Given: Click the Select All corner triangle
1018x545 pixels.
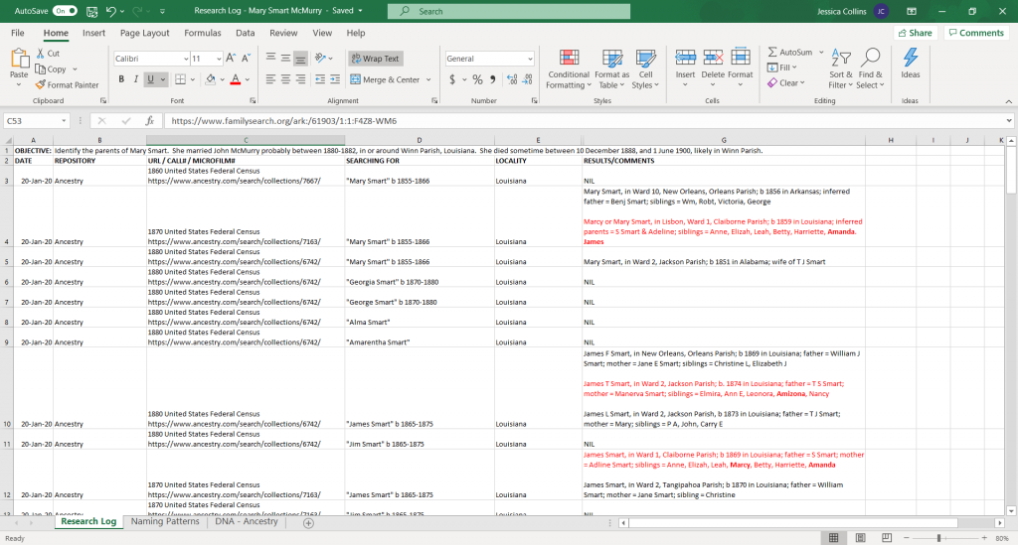Looking at the screenshot, I should pos(8,140).
